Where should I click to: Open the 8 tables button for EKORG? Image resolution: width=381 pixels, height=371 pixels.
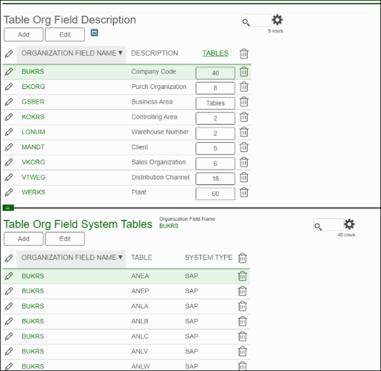pyautogui.click(x=215, y=88)
